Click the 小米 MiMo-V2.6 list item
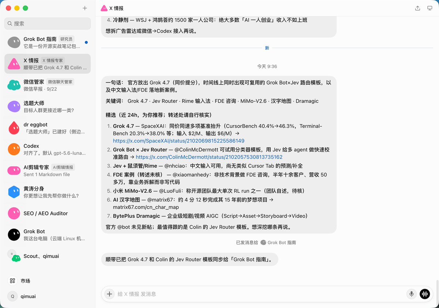Viewport: 439px width, 308px height. pos(209,191)
